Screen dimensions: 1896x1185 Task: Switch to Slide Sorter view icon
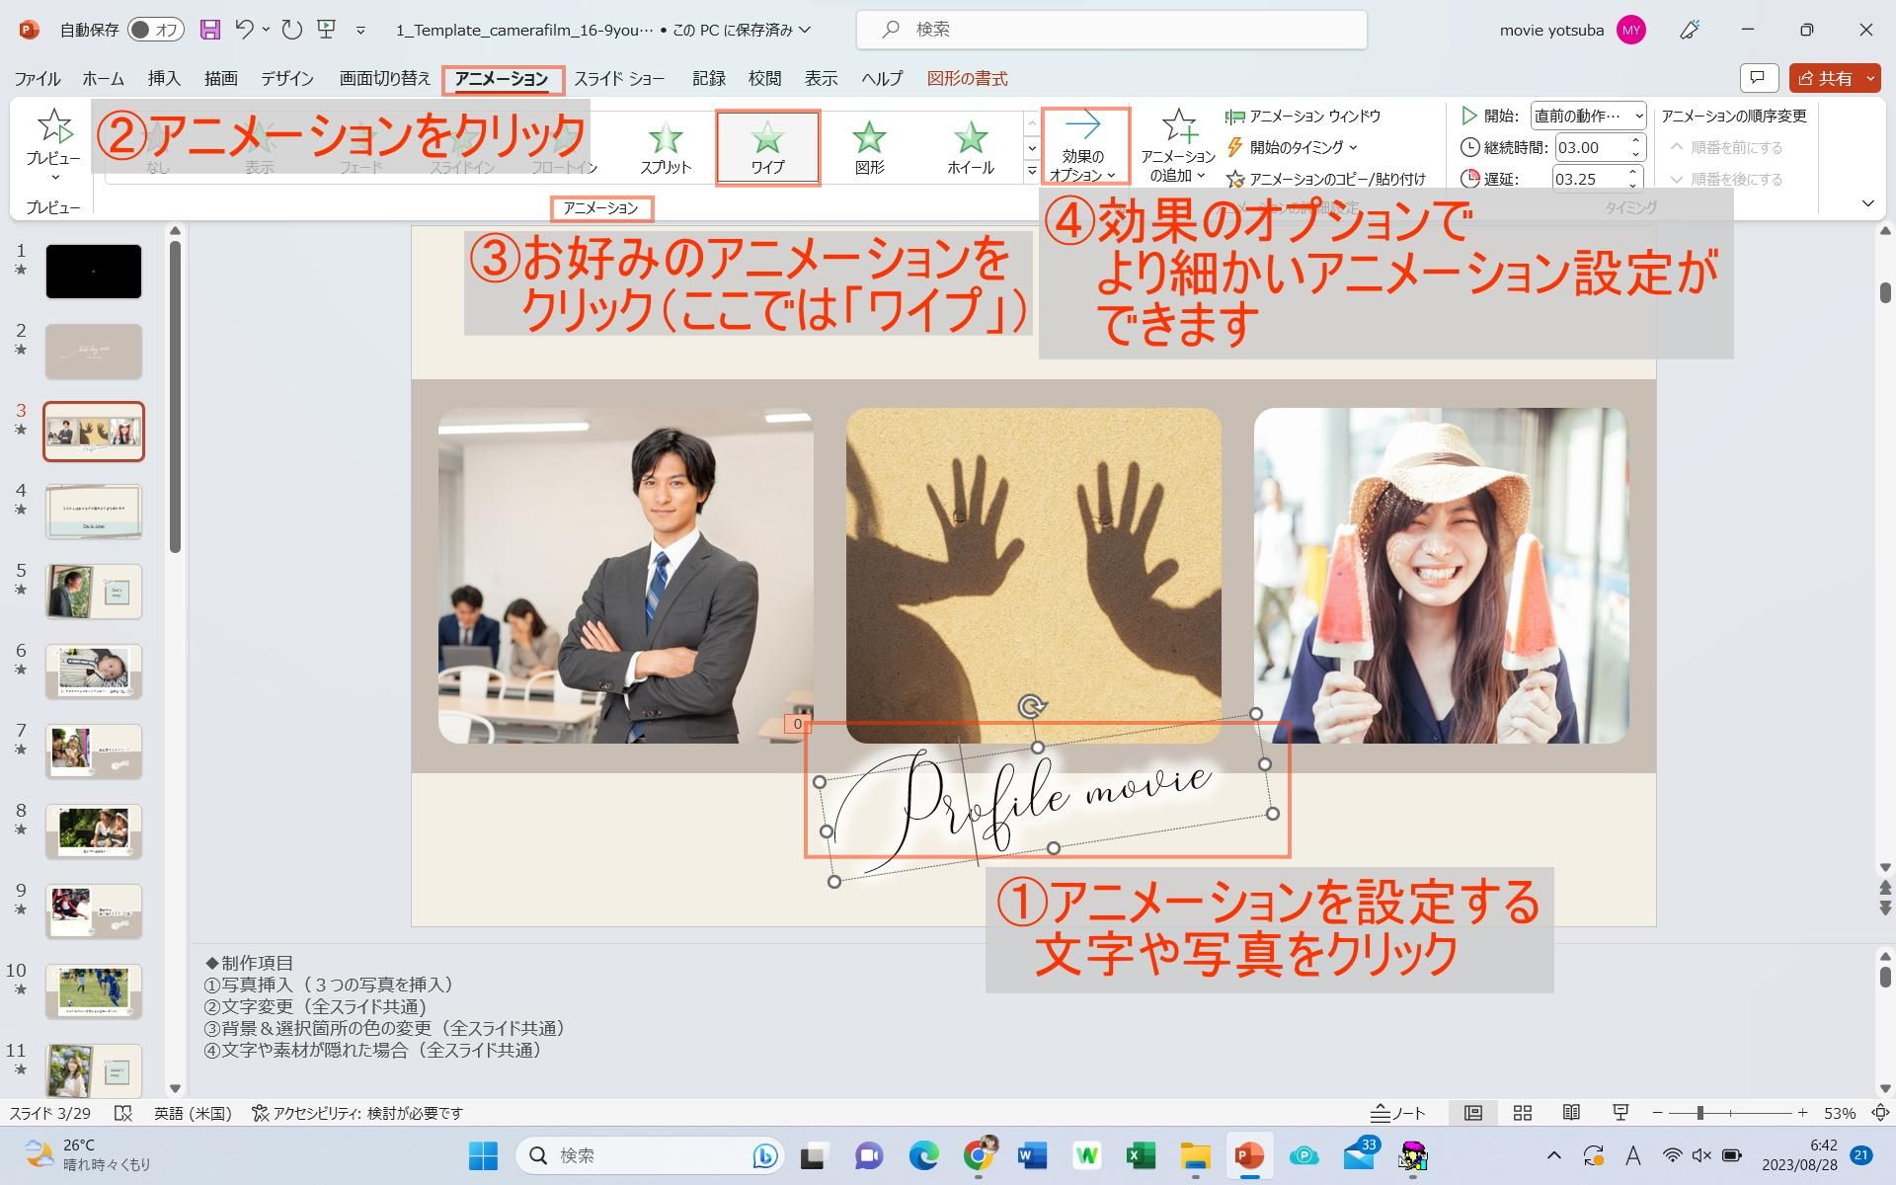tap(1523, 1113)
